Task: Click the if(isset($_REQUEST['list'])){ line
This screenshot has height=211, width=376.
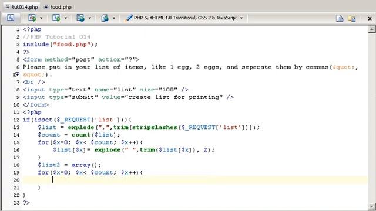Action: (x=77, y=120)
